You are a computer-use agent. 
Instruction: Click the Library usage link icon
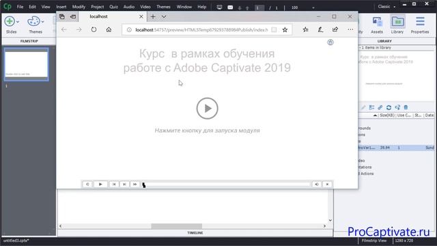coord(380,107)
